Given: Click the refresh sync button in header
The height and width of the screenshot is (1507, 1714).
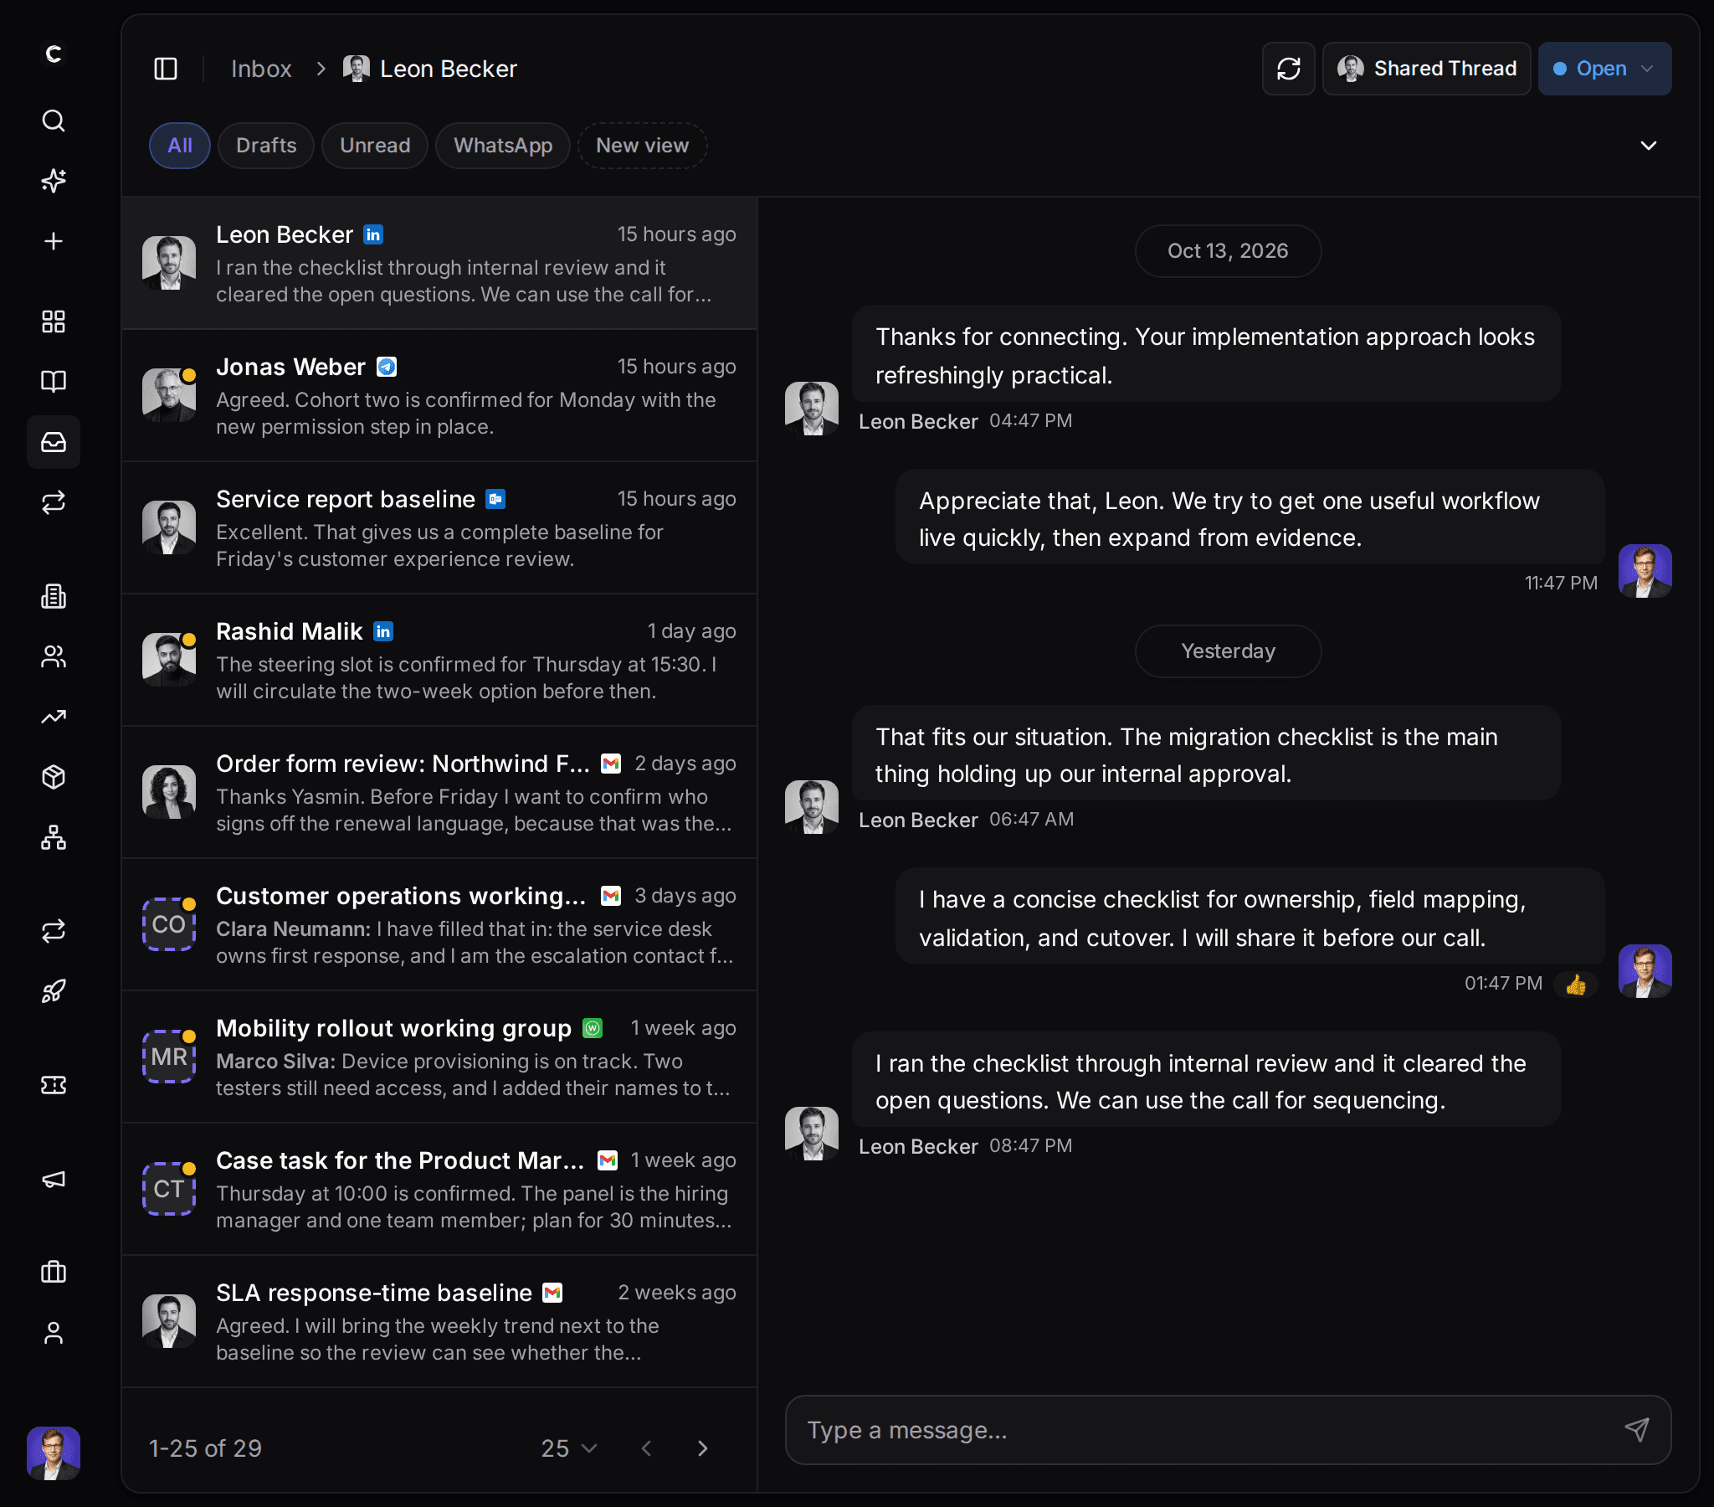Looking at the screenshot, I should pyautogui.click(x=1288, y=69).
